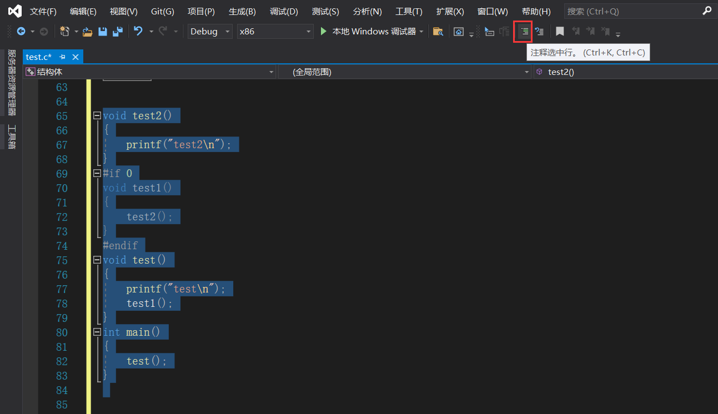
Task: Click the navigate backward arrow icon
Action: [x=21, y=32]
